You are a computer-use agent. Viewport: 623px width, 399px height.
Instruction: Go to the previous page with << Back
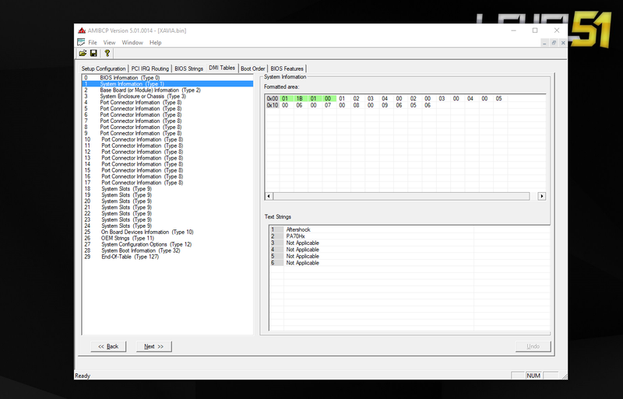coord(108,346)
